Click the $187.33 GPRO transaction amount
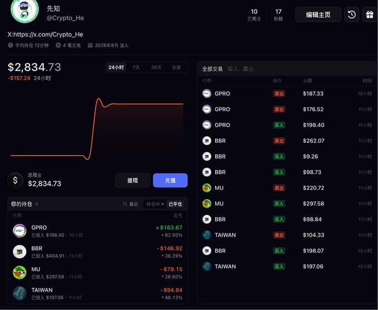378x310 pixels. click(x=313, y=94)
